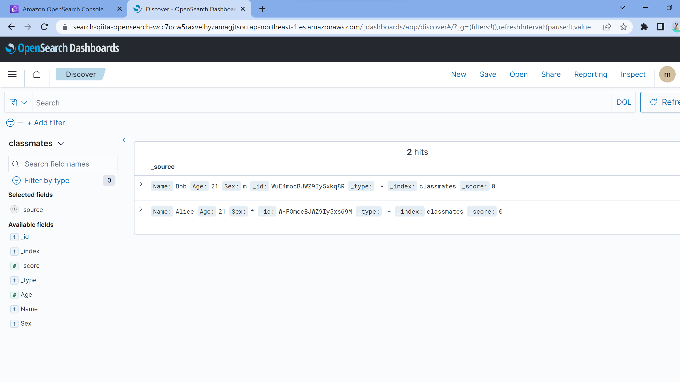Viewport: 680px width, 382px height.
Task: Click the _source code icon under Selected fields
Action: click(14, 210)
